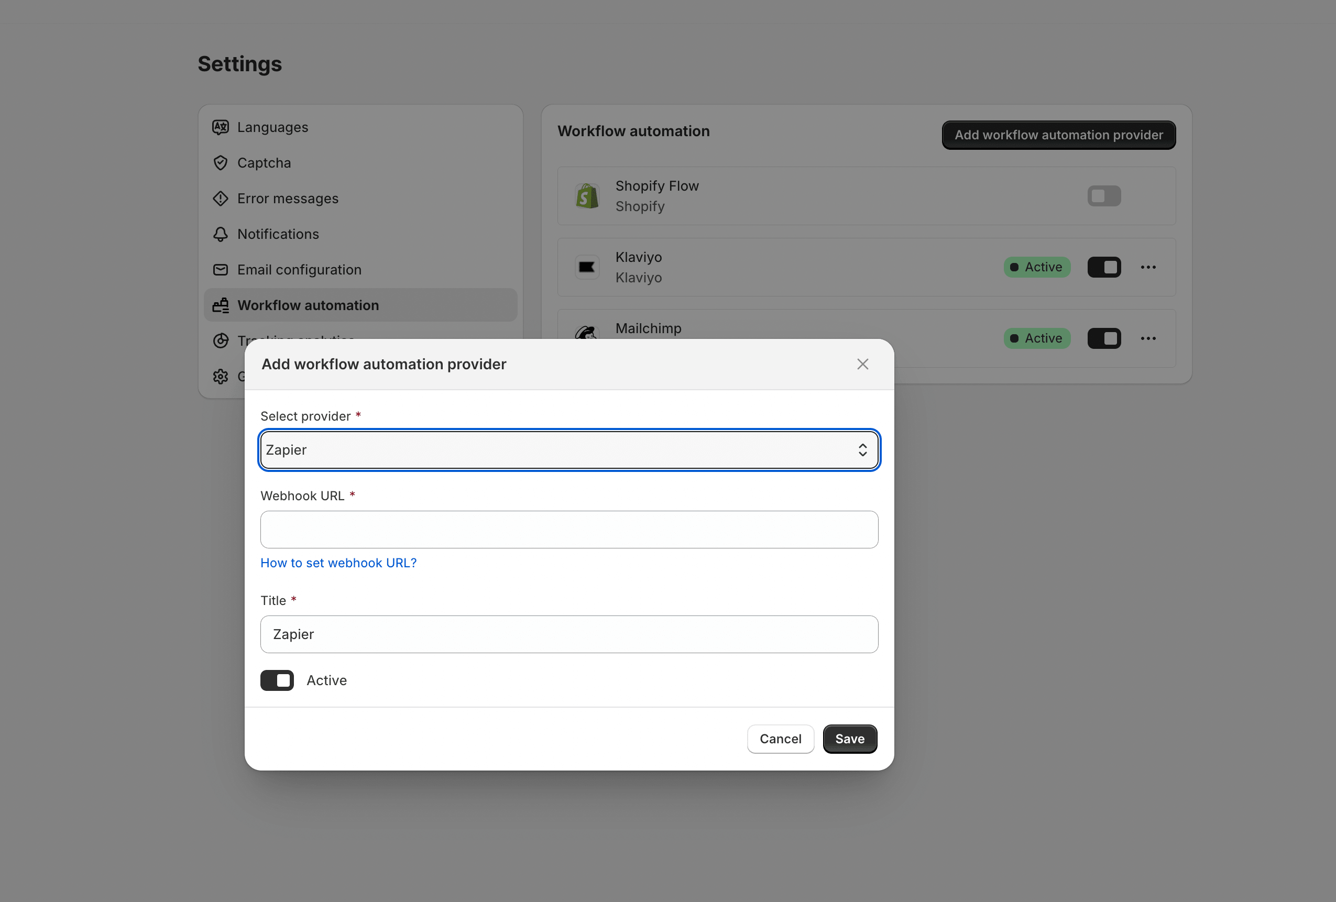Open Notifications settings
1336x902 pixels.
click(360, 234)
